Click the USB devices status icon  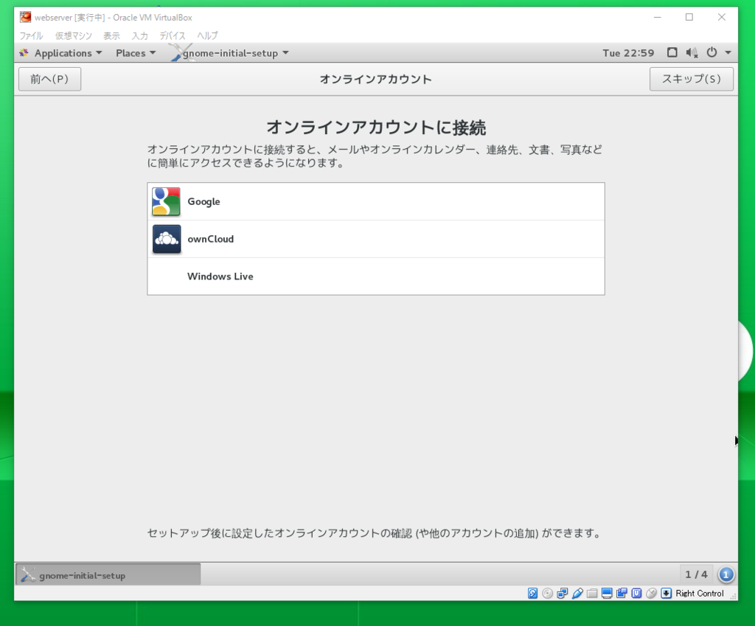577,594
